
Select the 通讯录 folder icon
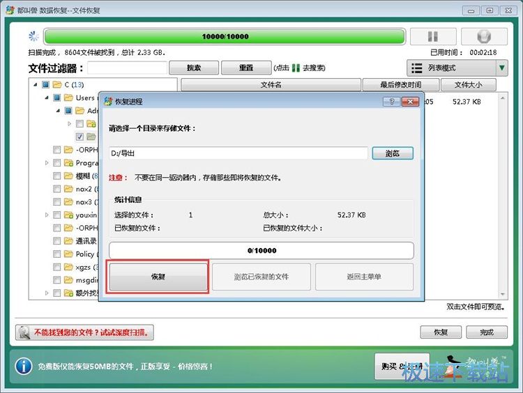point(68,241)
